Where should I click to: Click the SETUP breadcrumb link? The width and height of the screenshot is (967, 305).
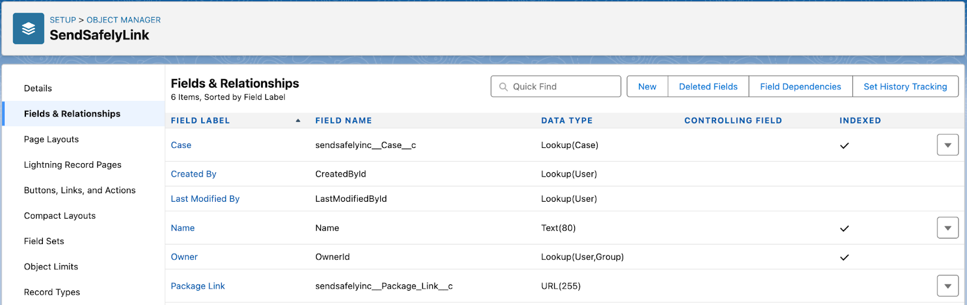[x=63, y=20]
